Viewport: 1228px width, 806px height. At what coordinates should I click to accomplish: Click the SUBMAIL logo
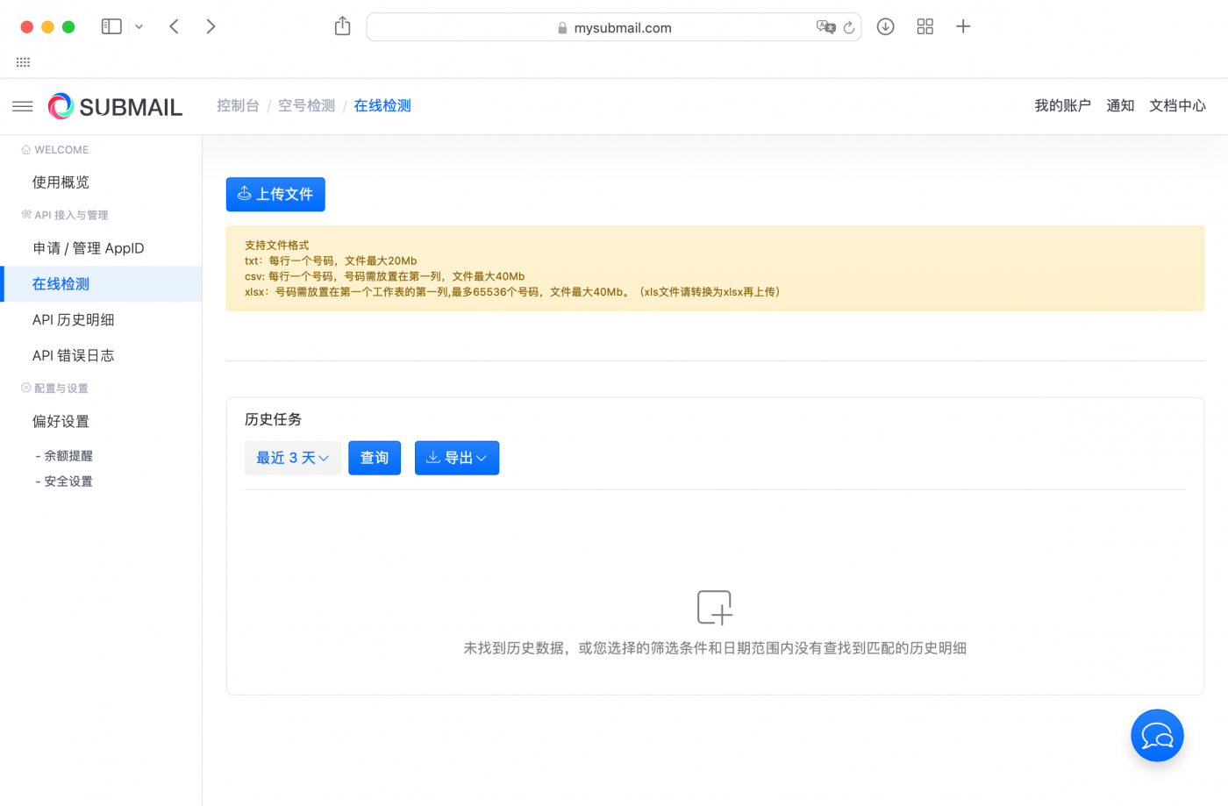[x=115, y=106]
